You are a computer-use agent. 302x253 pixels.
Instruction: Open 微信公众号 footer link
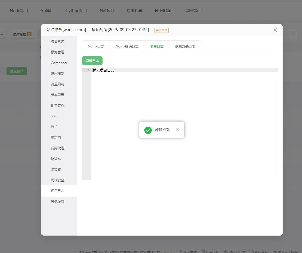point(235,252)
